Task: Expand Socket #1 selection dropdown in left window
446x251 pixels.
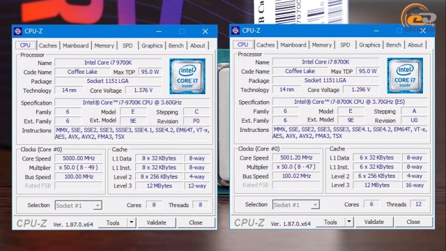Action: (x=98, y=206)
